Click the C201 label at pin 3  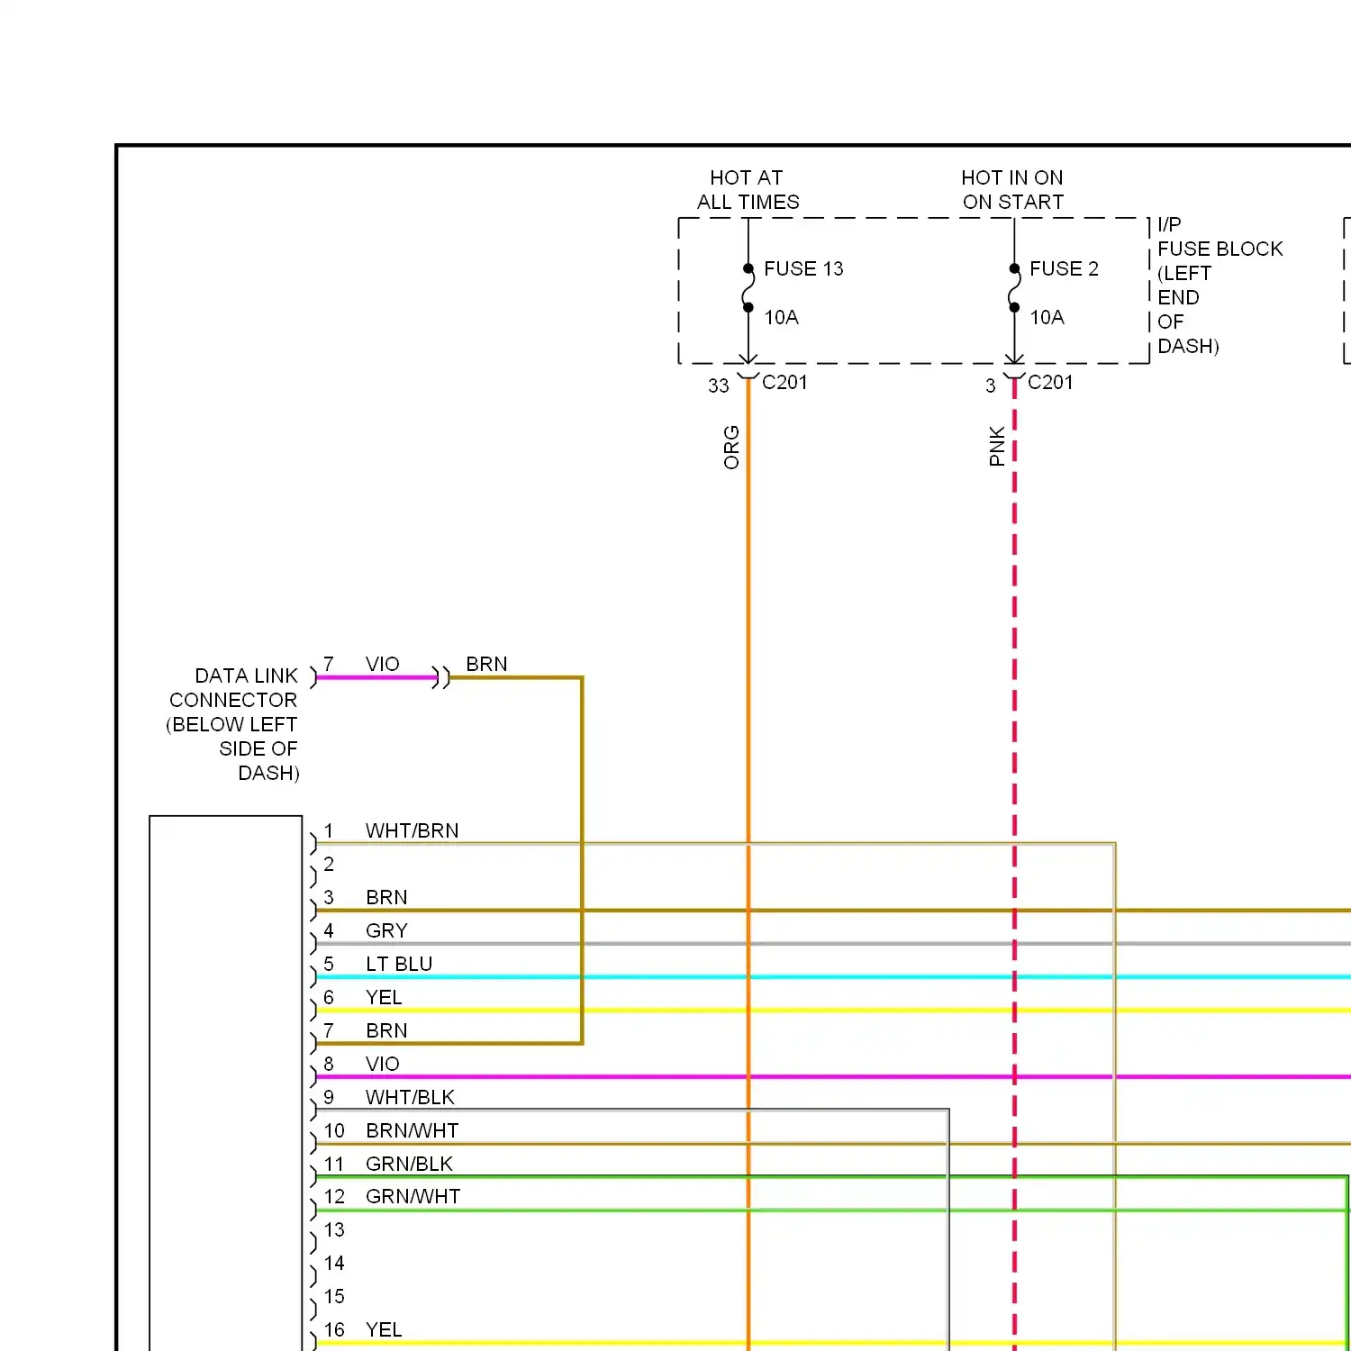(1050, 382)
